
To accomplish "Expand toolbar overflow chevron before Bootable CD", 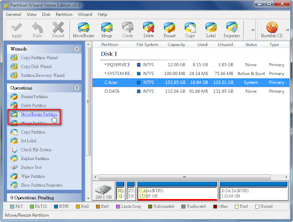I will 253,30.
